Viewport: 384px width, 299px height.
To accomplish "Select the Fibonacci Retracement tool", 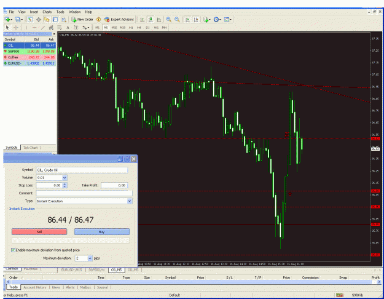I will tap(59, 28).
